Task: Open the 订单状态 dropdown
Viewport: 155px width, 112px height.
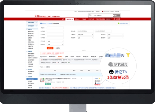Action: (85, 35)
